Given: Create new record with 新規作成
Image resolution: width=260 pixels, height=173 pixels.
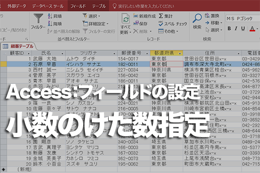Looking at the screenshot, I should click(x=144, y=16).
